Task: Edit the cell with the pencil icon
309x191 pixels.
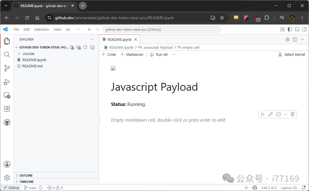Action: coord(271,114)
